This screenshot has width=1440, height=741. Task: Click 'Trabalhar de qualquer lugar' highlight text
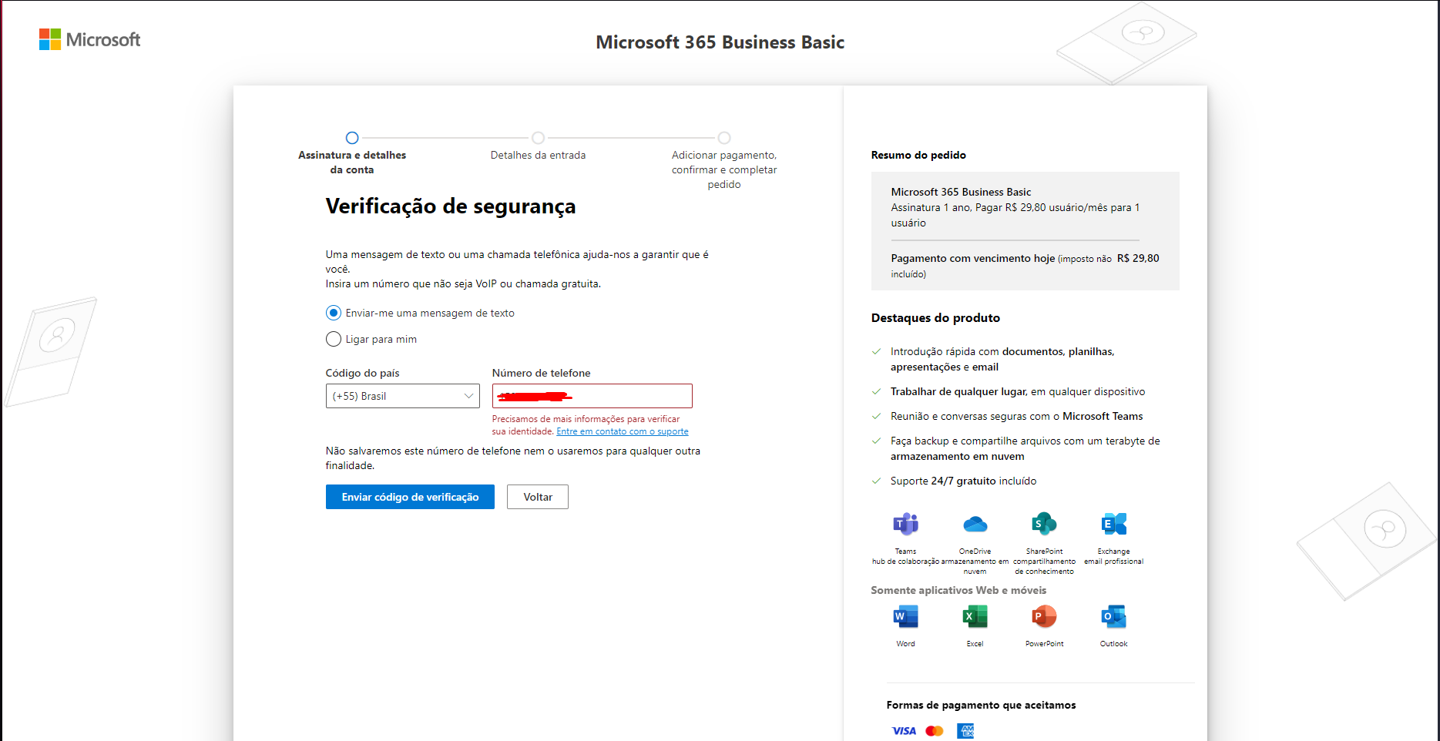958,391
